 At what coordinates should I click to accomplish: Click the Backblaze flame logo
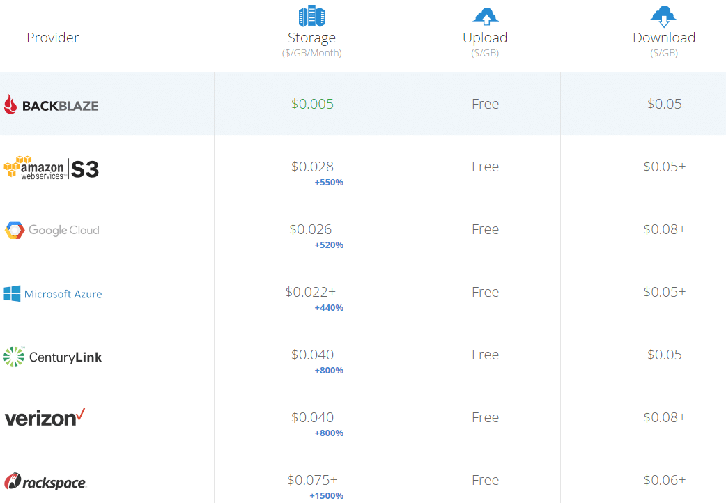(10, 105)
